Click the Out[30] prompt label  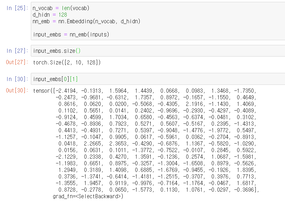tap(17, 90)
